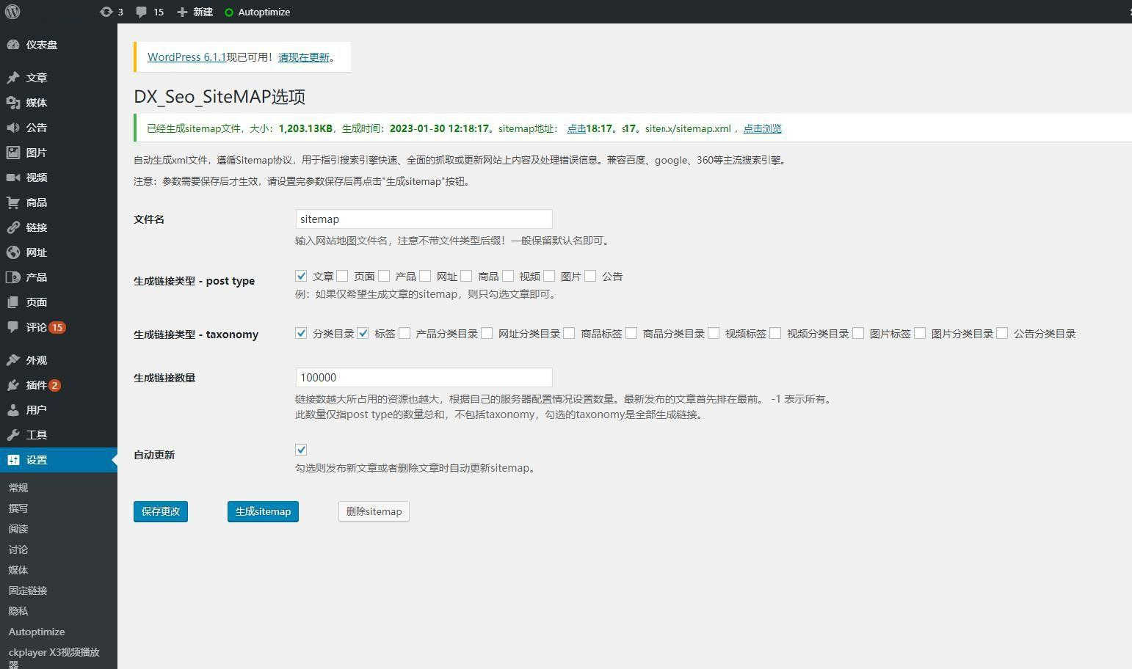Open 评论 showing 15 pending comments
The height and width of the screenshot is (669, 1132).
coord(35,327)
